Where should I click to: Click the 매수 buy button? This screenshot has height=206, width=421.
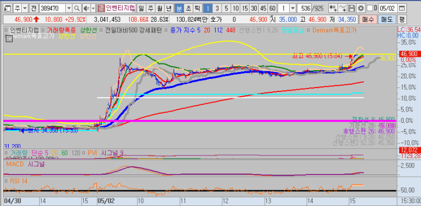(368, 20)
